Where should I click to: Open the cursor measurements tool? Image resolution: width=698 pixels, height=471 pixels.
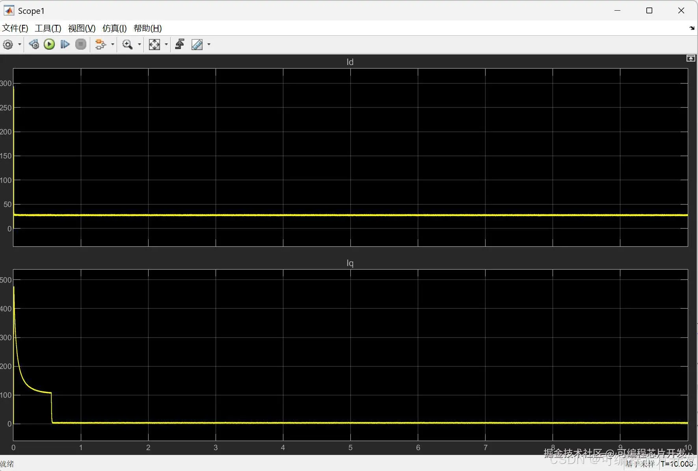197,45
